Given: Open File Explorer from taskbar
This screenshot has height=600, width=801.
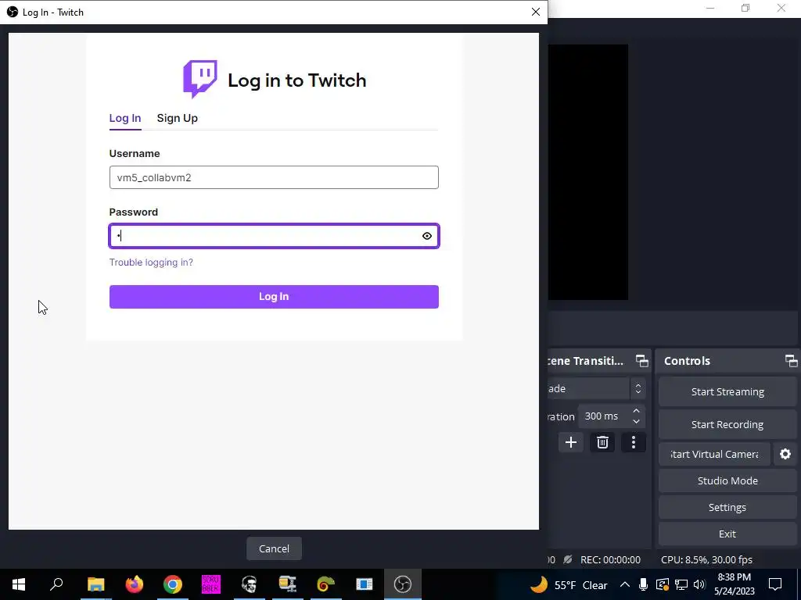Looking at the screenshot, I should click(x=95, y=584).
